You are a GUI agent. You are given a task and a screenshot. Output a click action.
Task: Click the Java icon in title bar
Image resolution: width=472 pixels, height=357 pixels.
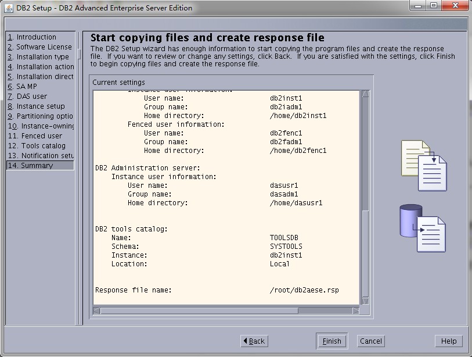click(x=9, y=8)
